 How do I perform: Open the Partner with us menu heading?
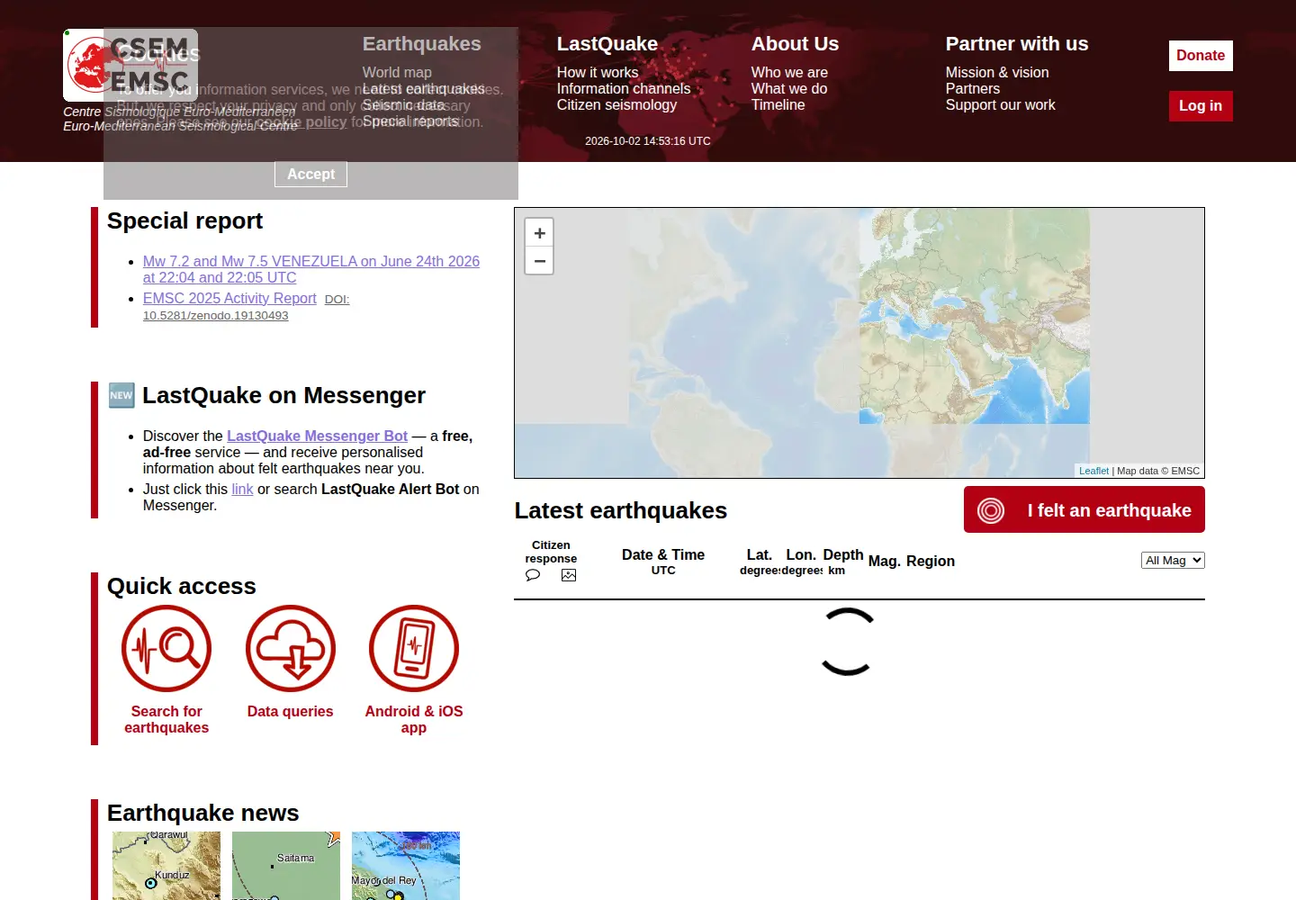[1017, 43]
